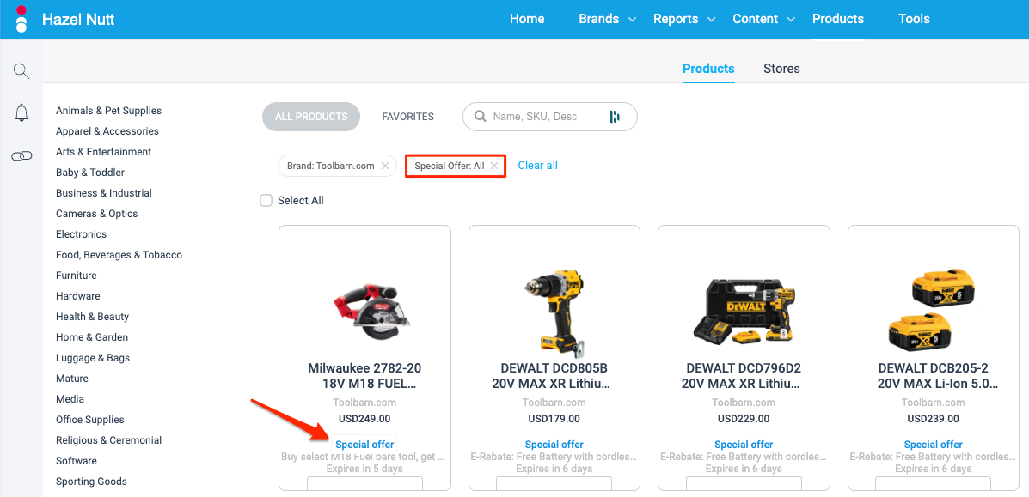Select the Health & Beauty category
The image size is (1029, 497).
tap(92, 317)
